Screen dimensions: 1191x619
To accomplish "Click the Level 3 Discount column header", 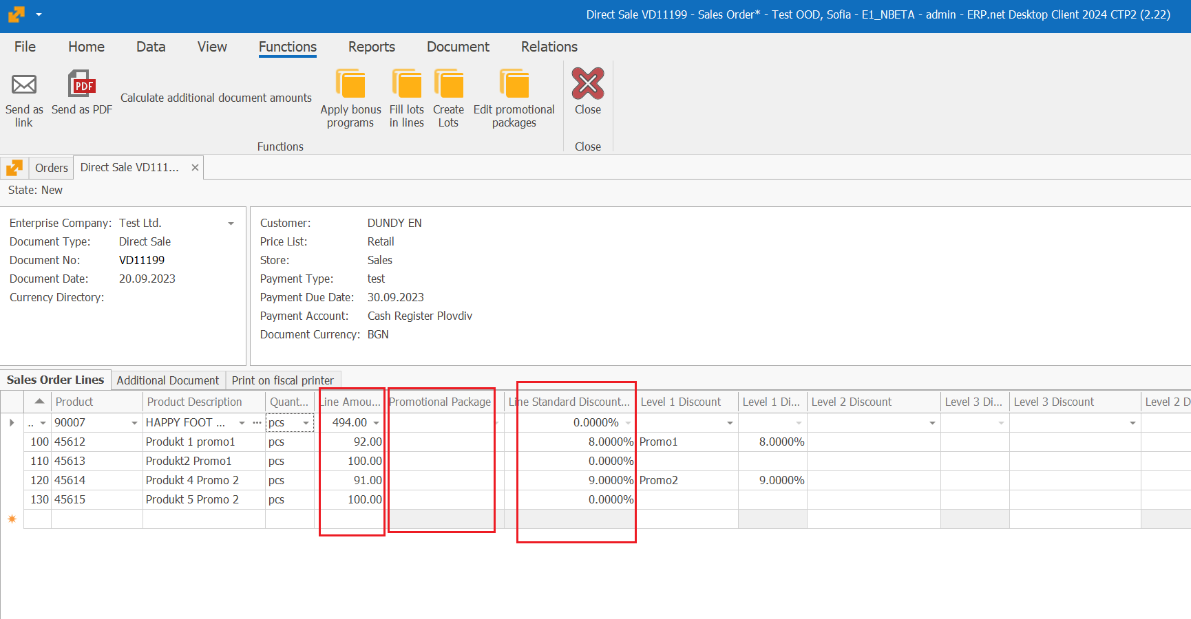I will coord(1075,402).
